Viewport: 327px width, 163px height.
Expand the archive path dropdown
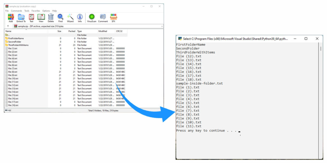(x=162, y=26)
